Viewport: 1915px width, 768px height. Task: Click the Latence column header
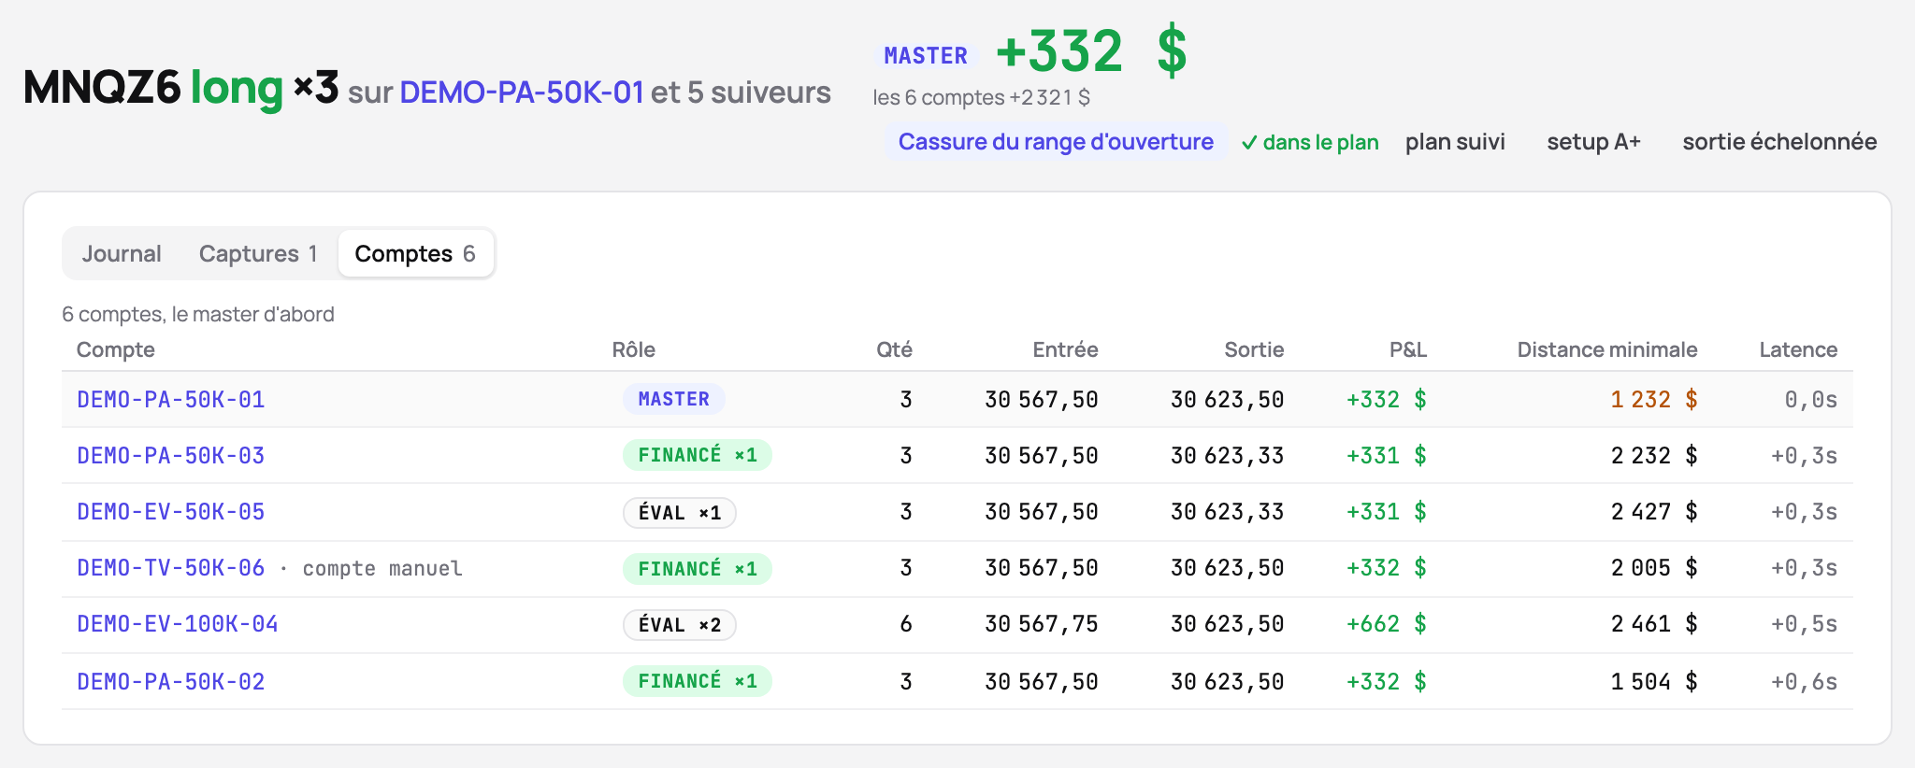click(x=1798, y=349)
